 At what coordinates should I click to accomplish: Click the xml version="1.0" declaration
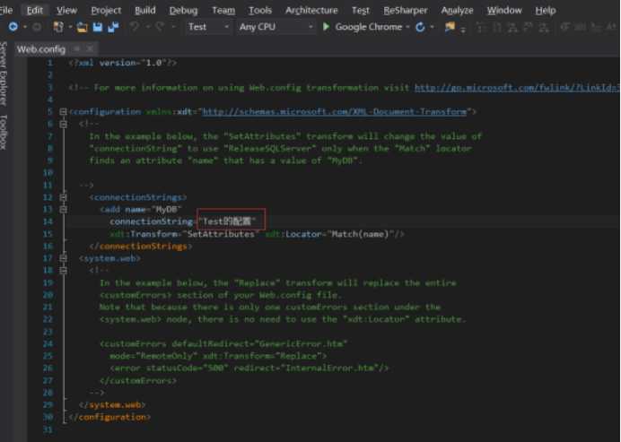[x=123, y=63]
